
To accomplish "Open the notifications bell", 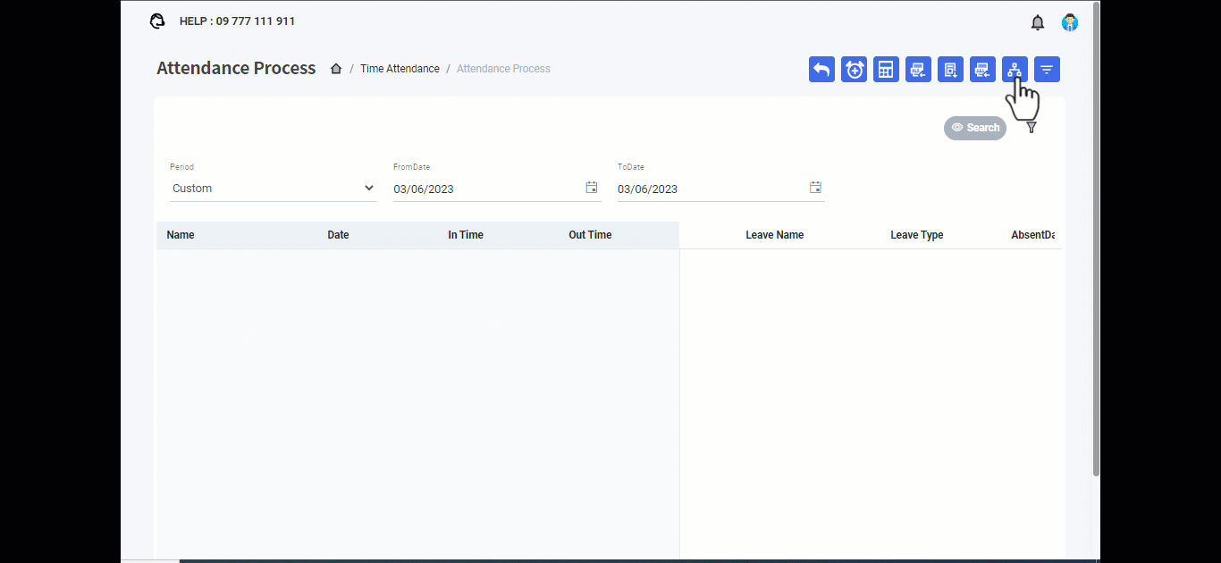I will [x=1038, y=22].
